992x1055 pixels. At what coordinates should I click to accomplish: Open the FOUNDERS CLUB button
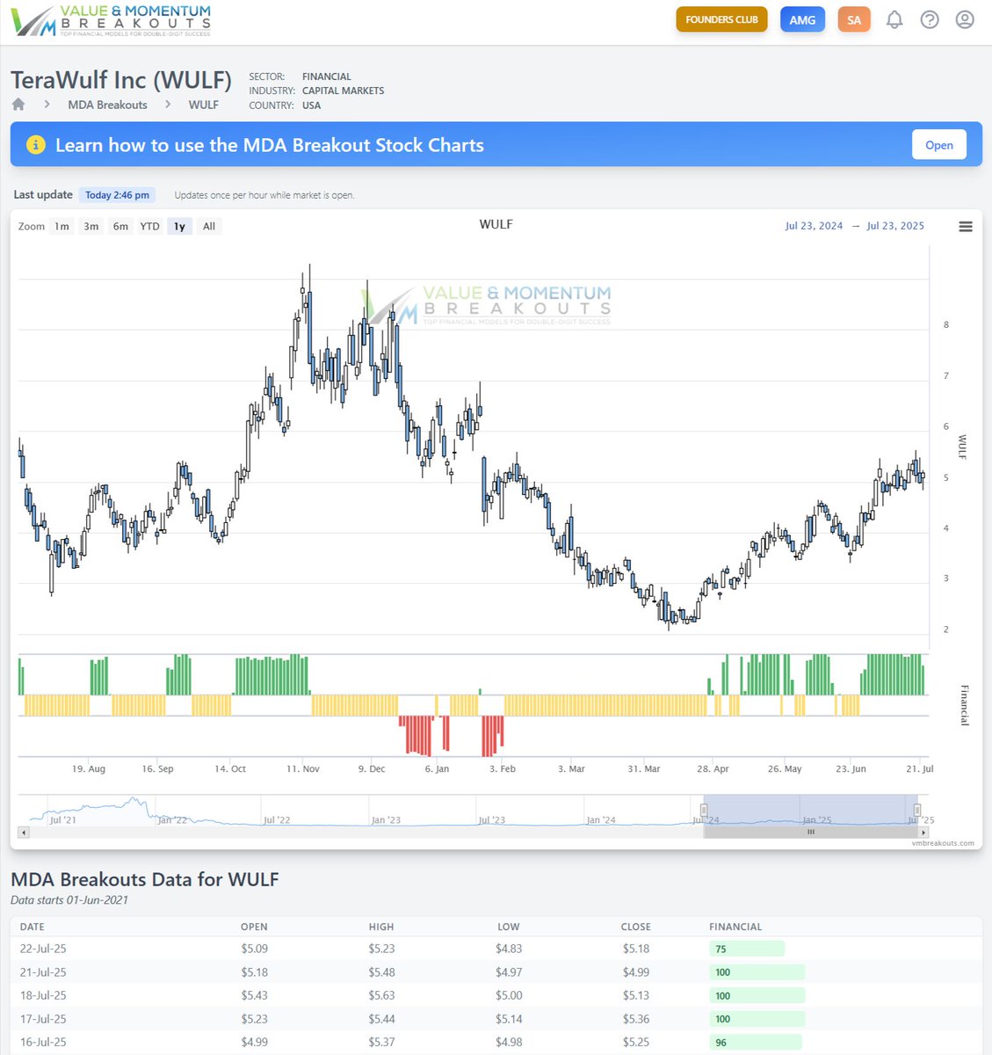point(721,19)
